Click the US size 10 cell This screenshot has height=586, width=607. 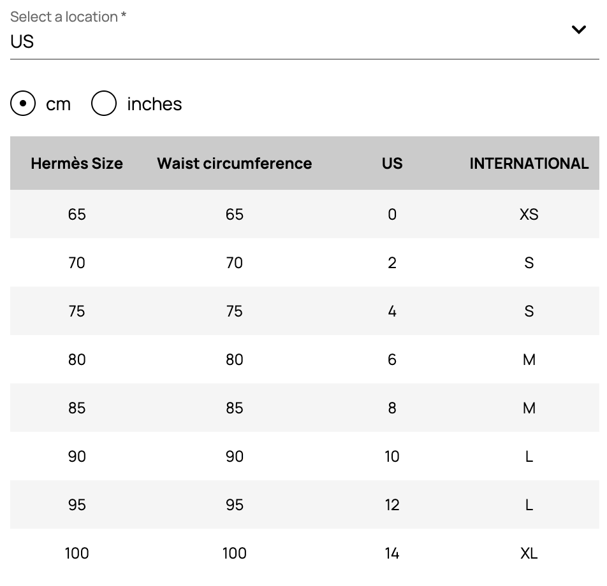tap(392, 456)
